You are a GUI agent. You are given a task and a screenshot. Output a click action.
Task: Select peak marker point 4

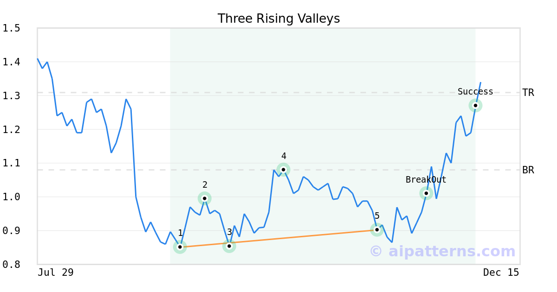(283, 170)
